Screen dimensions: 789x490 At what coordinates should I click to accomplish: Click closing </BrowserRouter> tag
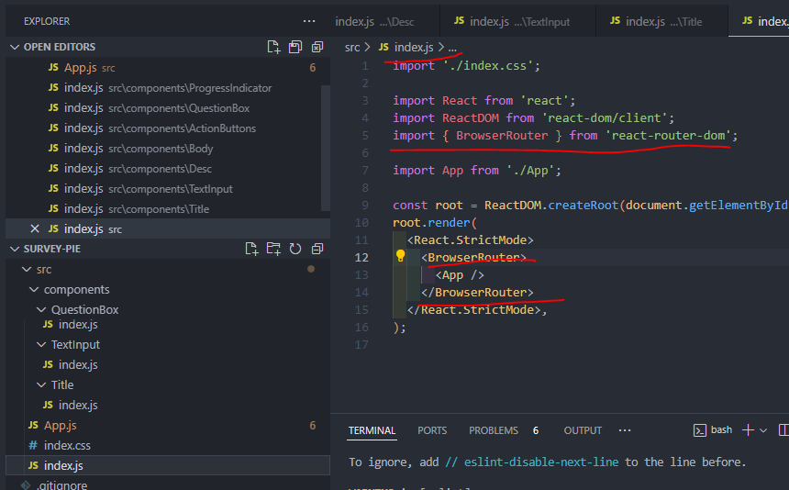pos(477,293)
